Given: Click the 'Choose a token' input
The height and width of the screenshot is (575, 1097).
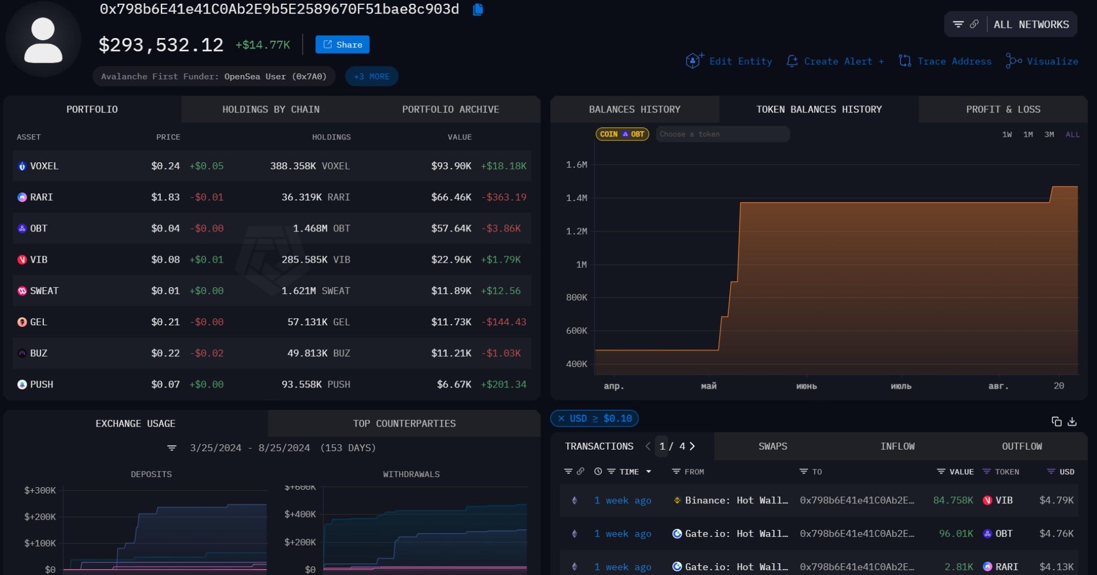Looking at the screenshot, I should (723, 134).
